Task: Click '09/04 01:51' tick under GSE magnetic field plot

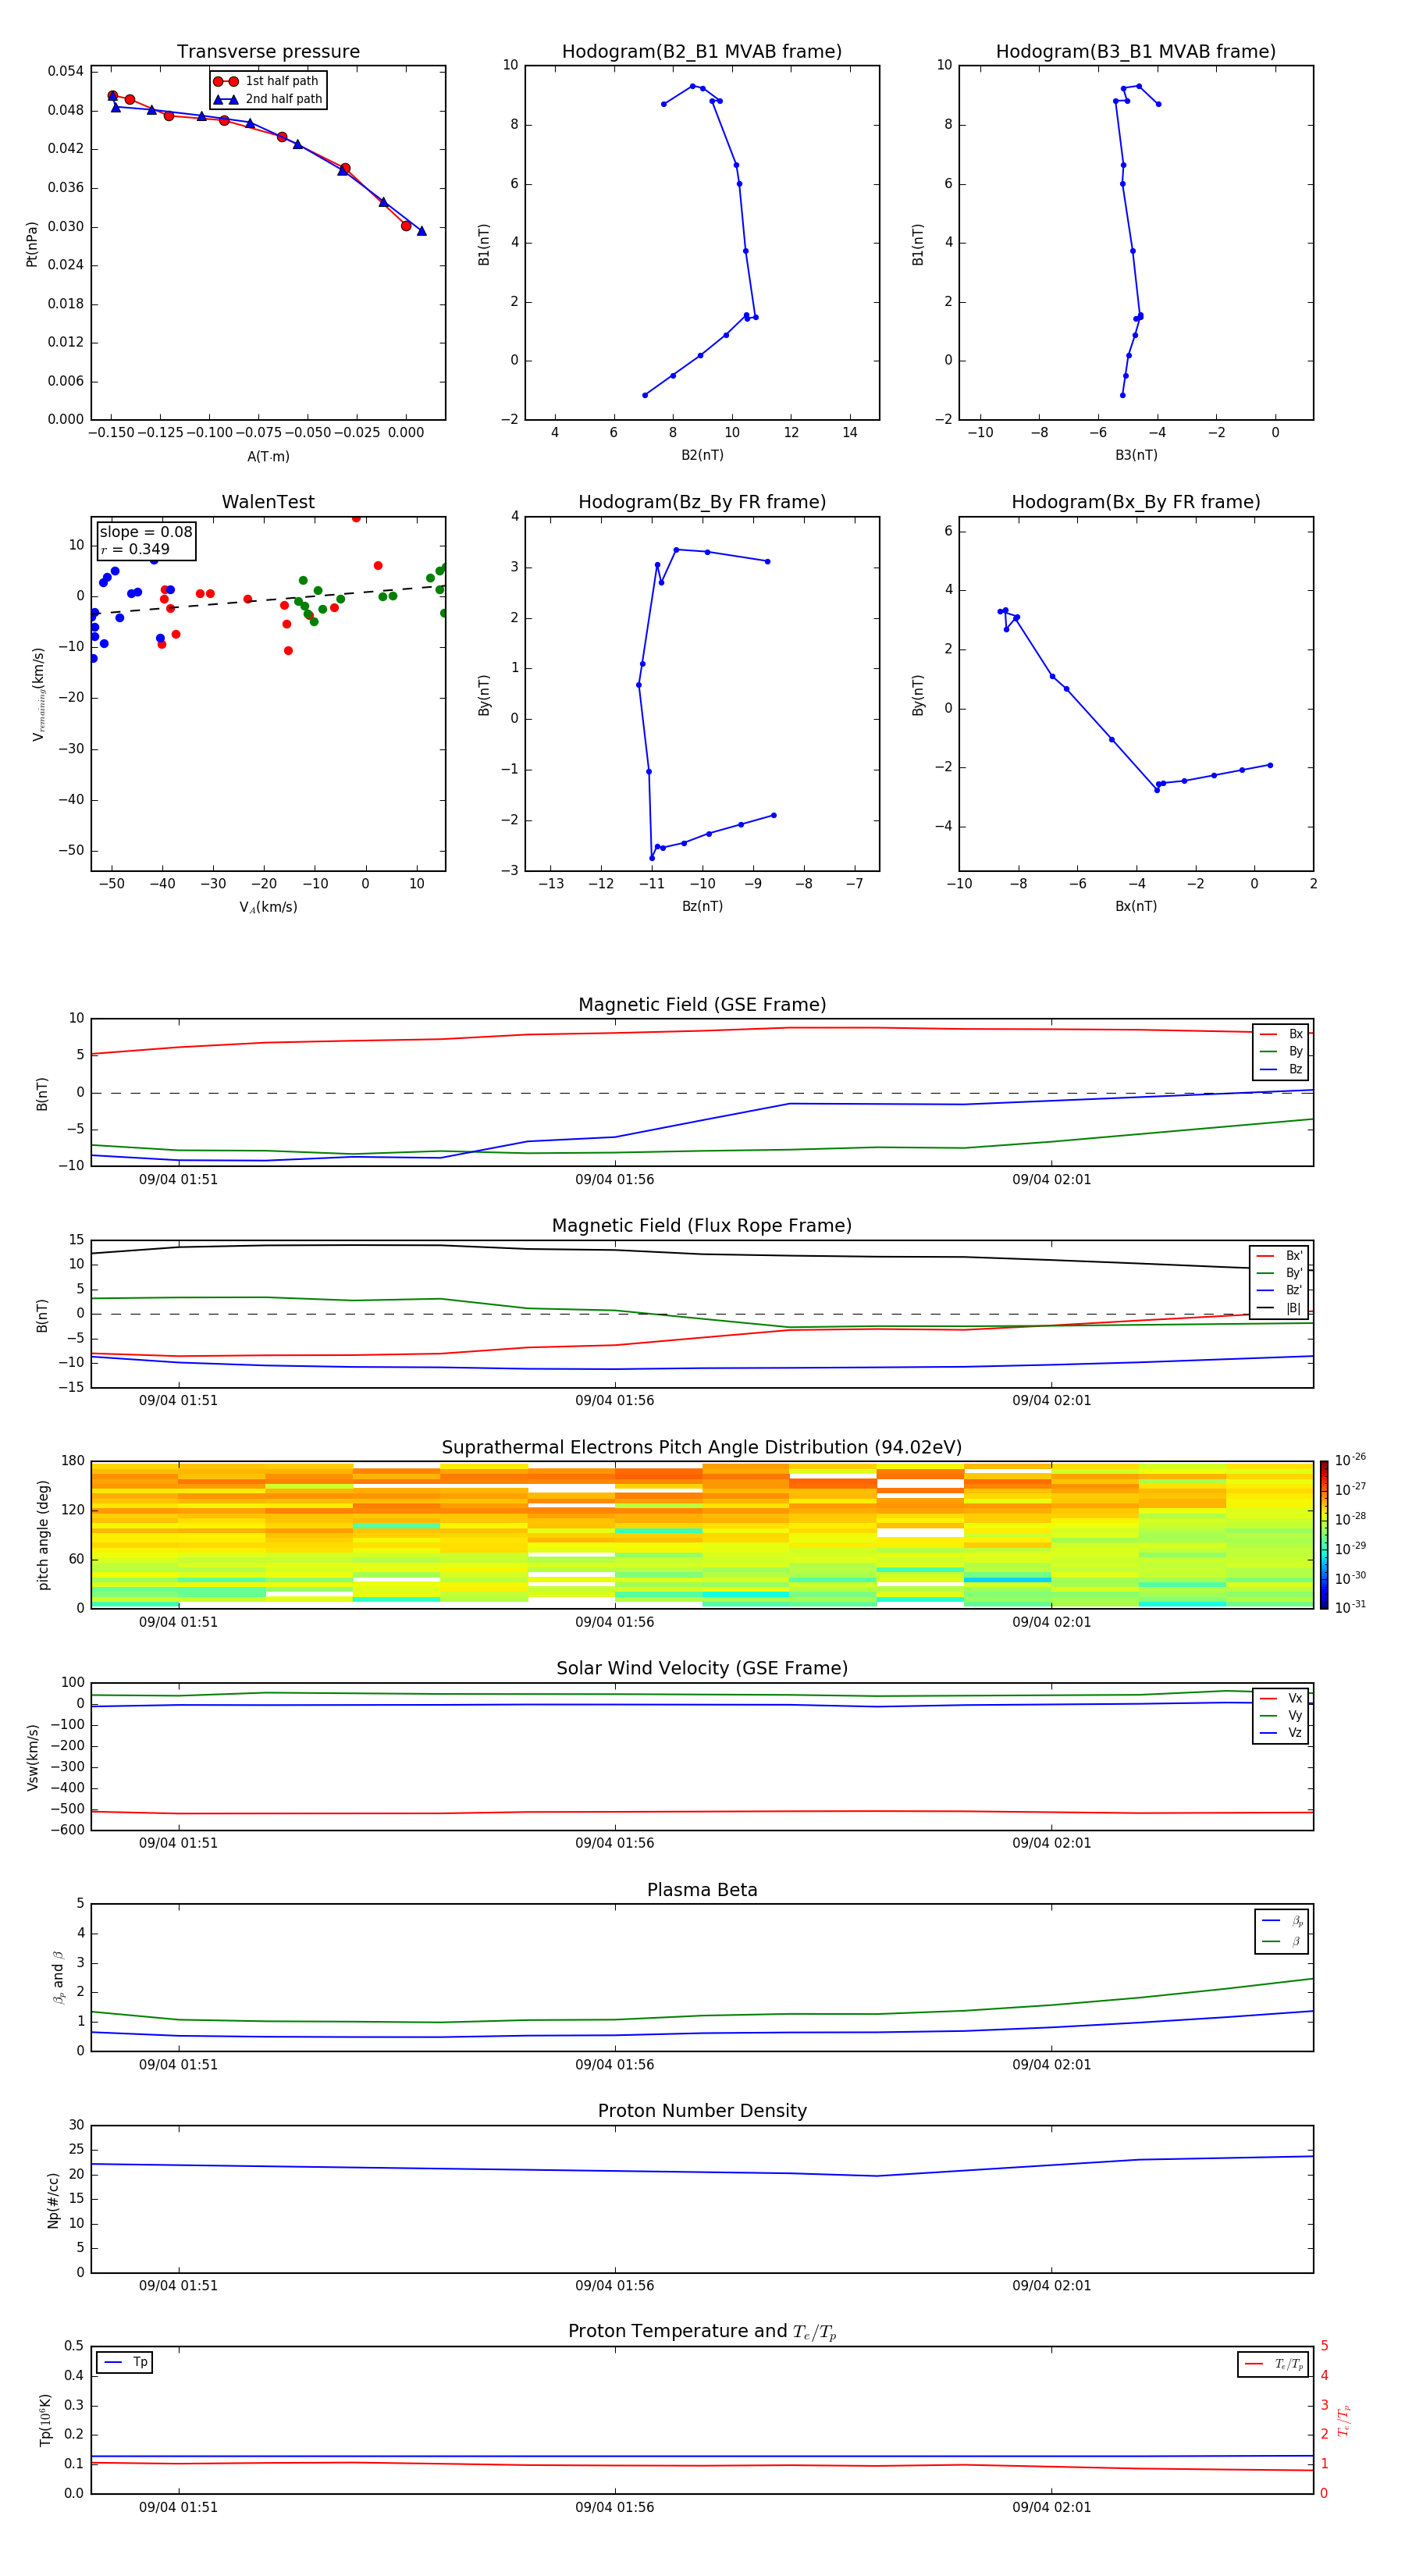Action: (x=178, y=1179)
